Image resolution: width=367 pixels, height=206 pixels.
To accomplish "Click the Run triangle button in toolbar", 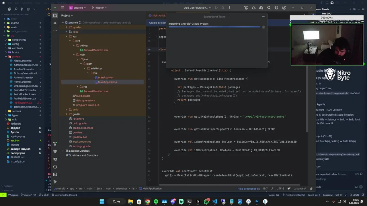I will (216, 8).
